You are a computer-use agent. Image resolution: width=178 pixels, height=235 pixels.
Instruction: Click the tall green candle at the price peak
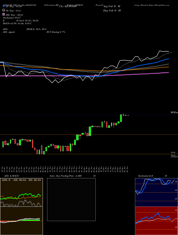(121, 118)
